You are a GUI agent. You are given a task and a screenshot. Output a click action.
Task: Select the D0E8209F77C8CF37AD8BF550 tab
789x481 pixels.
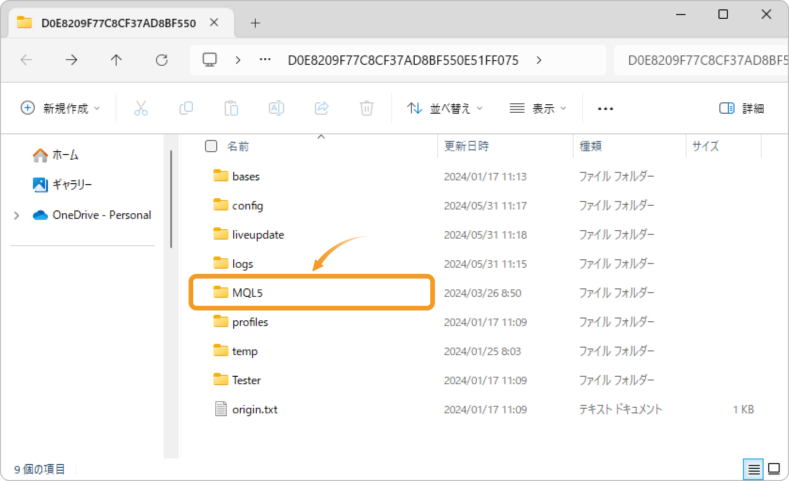pos(118,23)
